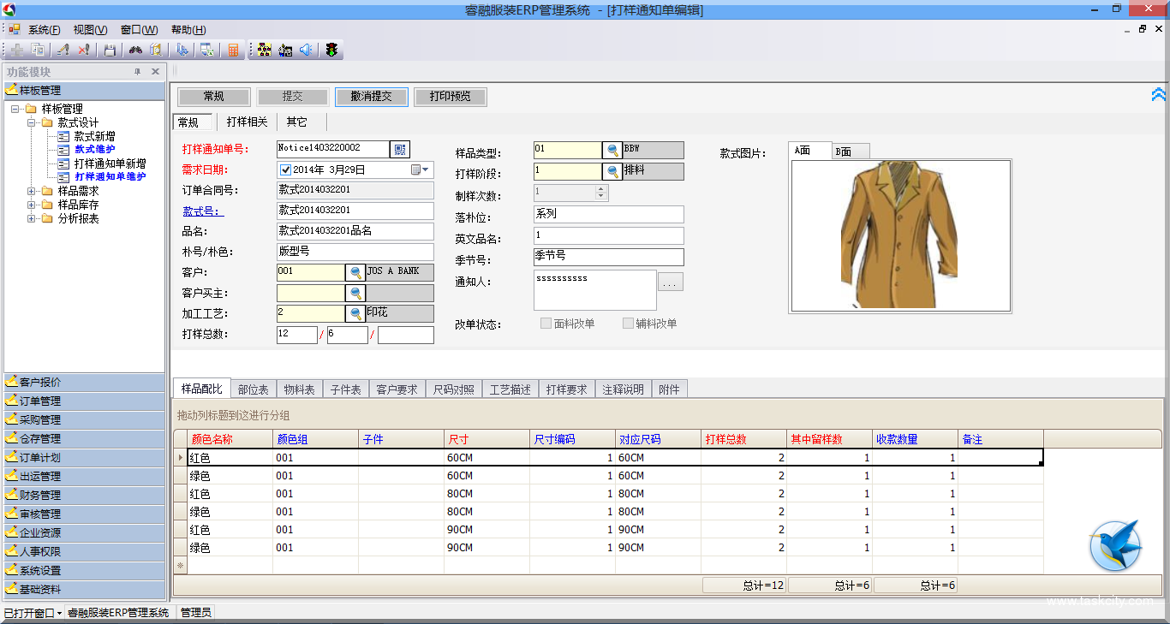This screenshot has height=624, width=1170.
Task: Click the magnifier lookup for 样品类型
Action: point(612,150)
